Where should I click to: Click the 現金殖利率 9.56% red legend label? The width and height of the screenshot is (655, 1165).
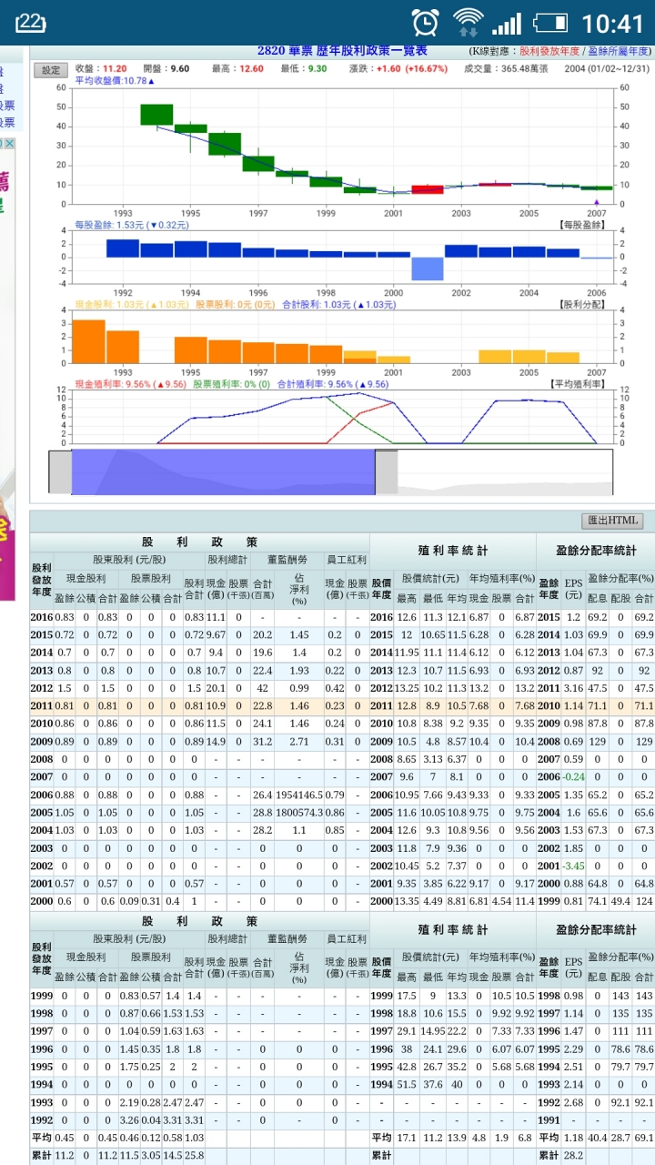coord(130,384)
